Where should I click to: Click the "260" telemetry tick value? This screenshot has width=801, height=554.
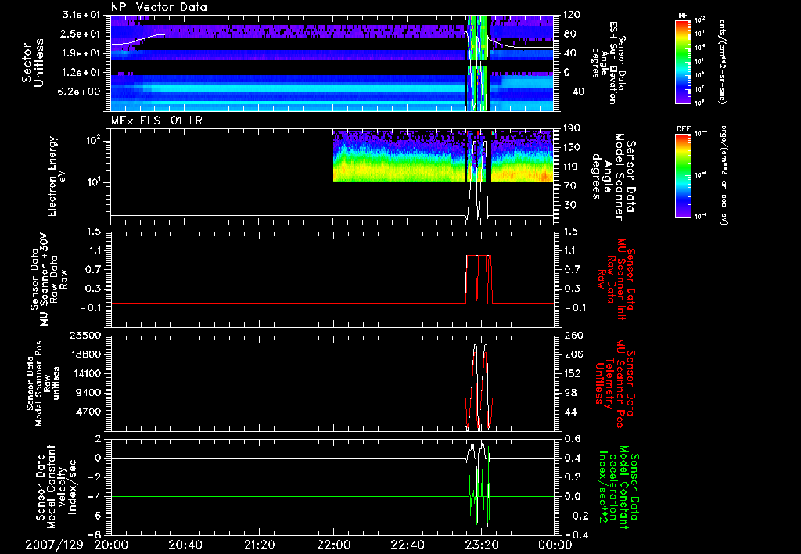572,336
